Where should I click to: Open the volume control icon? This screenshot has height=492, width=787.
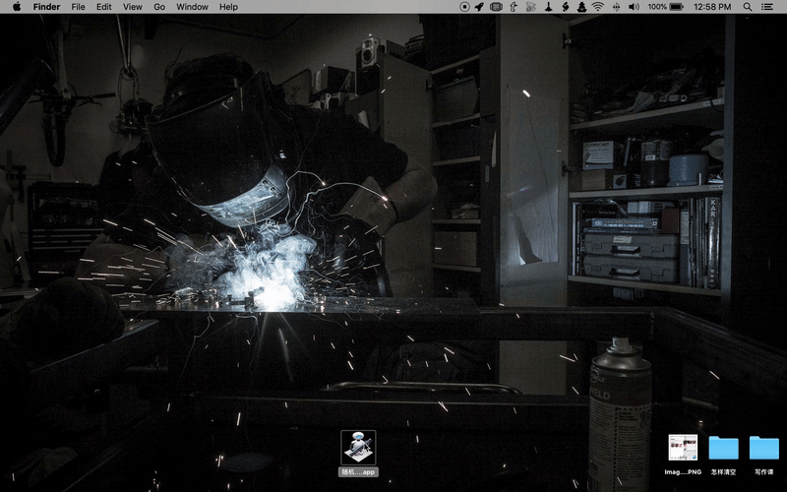[633, 7]
